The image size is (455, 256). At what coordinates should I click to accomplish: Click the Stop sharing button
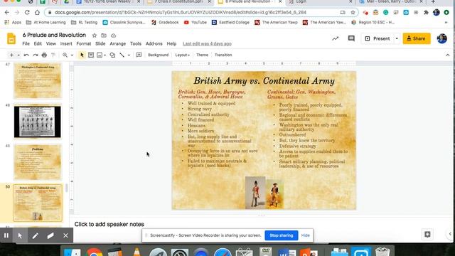(282, 235)
